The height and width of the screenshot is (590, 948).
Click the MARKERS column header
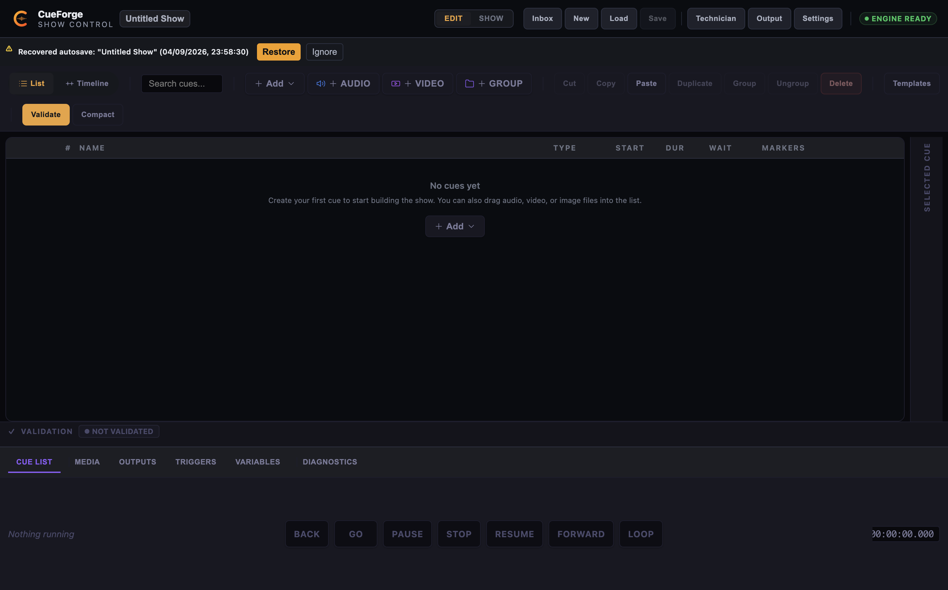783,148
